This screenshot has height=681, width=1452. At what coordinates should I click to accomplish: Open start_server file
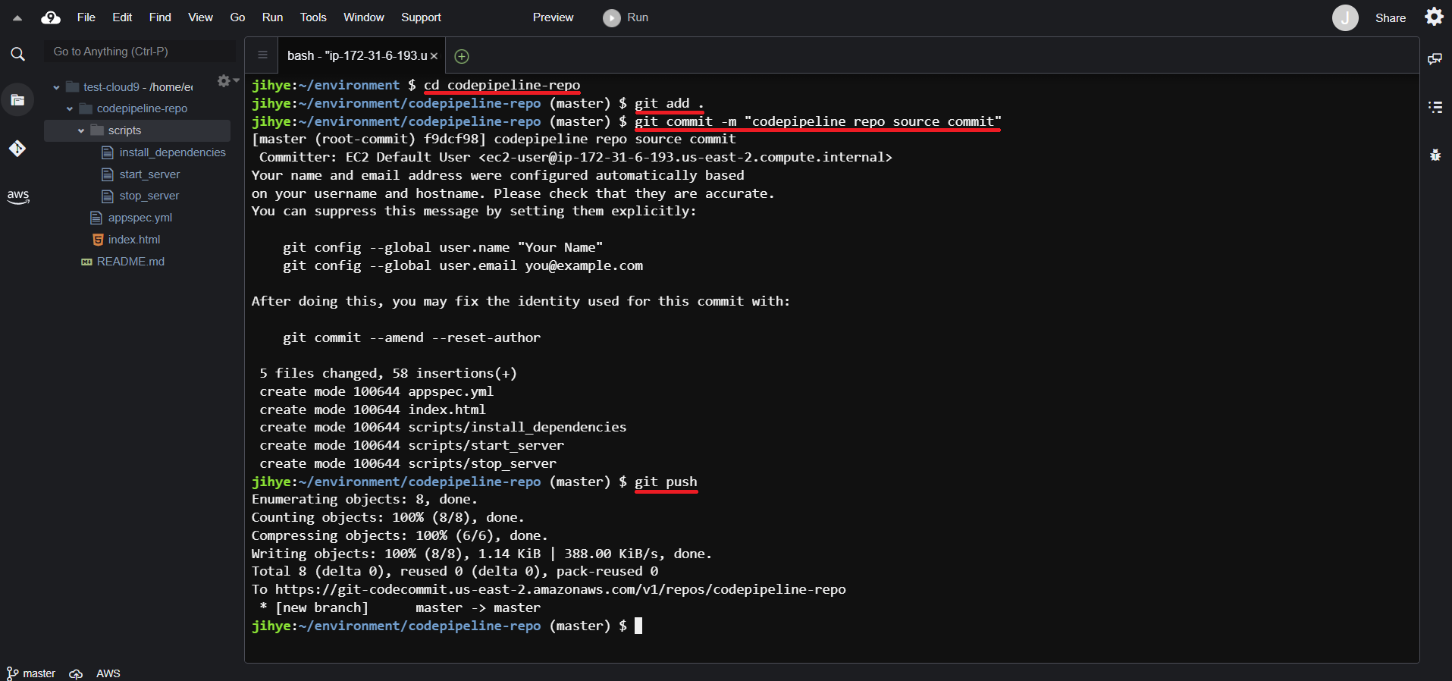coord(149,174)
